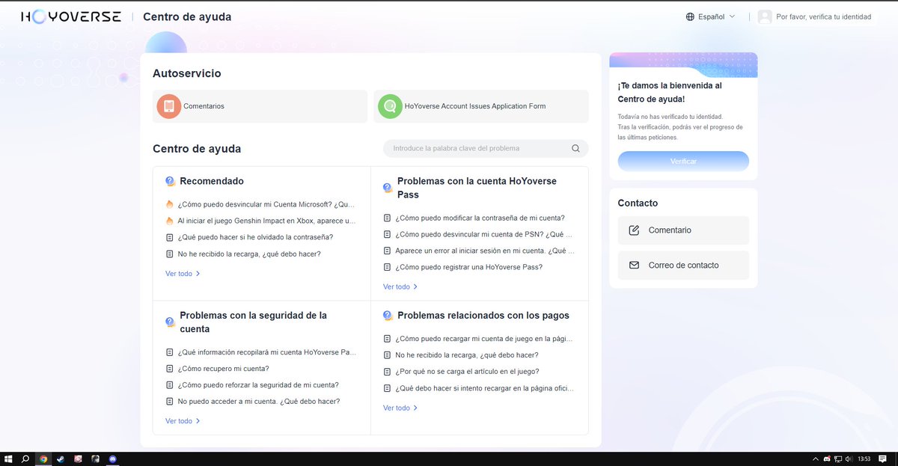Open Discord from the taskbar
The width and height of the screenshot is (898, 466).
click(x=113, y=459)
